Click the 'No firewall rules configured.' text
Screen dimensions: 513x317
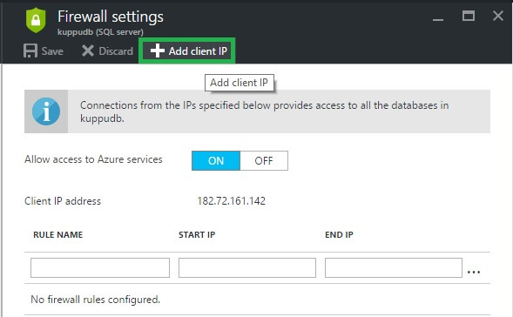(96, 300)
